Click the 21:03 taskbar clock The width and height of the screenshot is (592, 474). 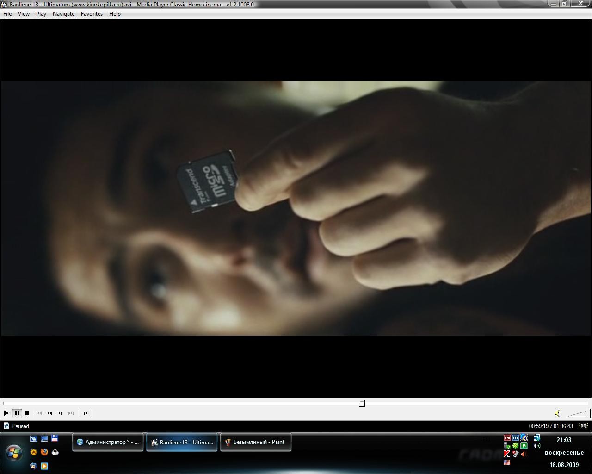click(x=564, y=440)
